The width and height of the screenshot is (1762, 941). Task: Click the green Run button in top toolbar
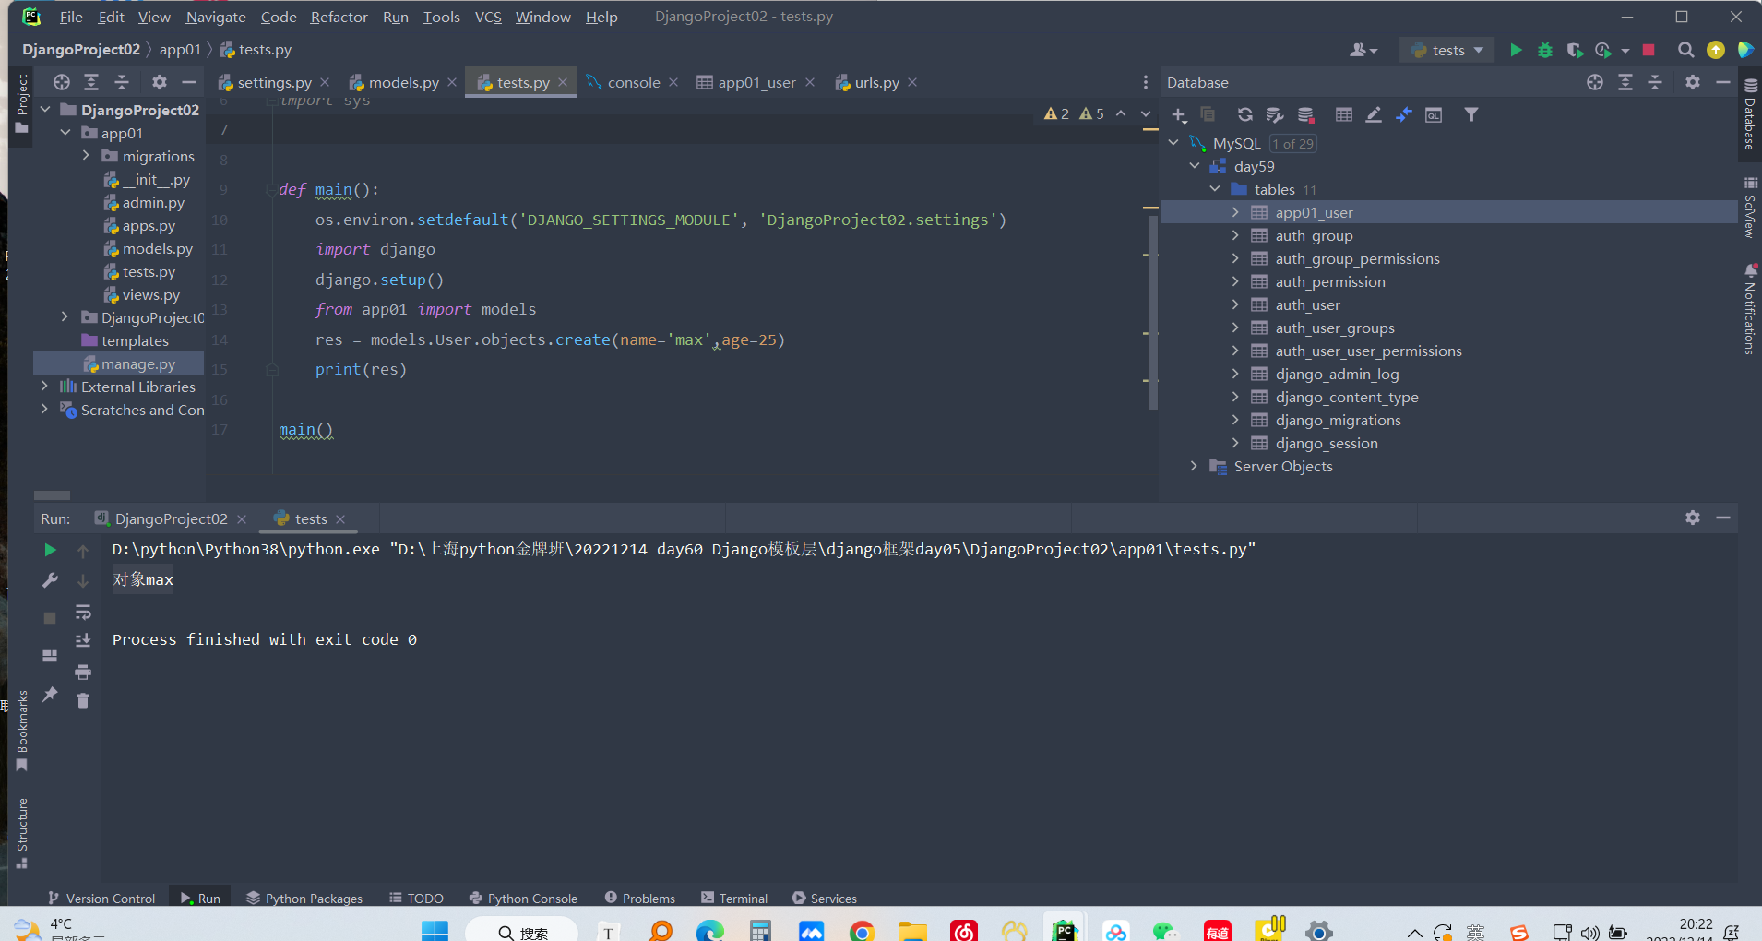(1516, 50)
